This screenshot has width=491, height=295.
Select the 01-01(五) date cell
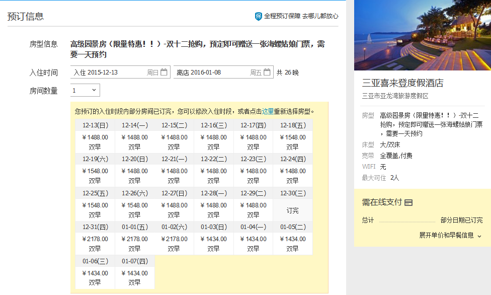click(134, 227)
